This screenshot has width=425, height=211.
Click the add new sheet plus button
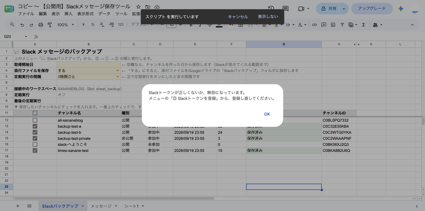(x=18, y=206)
